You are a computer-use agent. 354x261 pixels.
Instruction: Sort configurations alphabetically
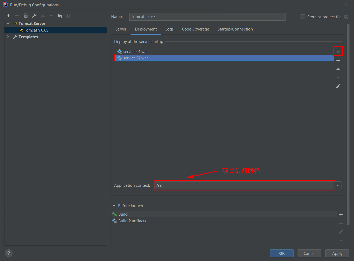click(x=68, y=16)
